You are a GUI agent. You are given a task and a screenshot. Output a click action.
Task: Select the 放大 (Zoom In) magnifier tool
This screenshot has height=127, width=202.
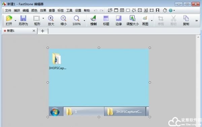point(51,18)
